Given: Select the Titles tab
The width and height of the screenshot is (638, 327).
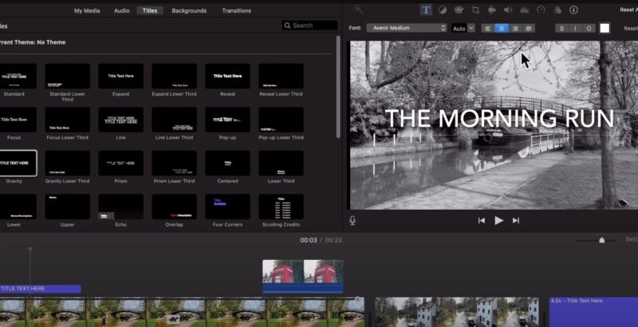Looking at the screenshot, I should pos(150,10).
